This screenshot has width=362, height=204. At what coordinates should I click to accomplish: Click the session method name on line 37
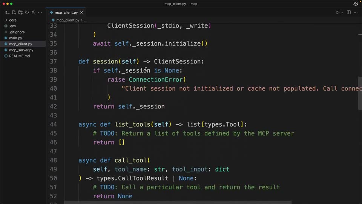coord(106,62)
